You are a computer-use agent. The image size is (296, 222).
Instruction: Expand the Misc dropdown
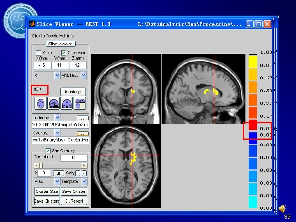tap(57, 181)
